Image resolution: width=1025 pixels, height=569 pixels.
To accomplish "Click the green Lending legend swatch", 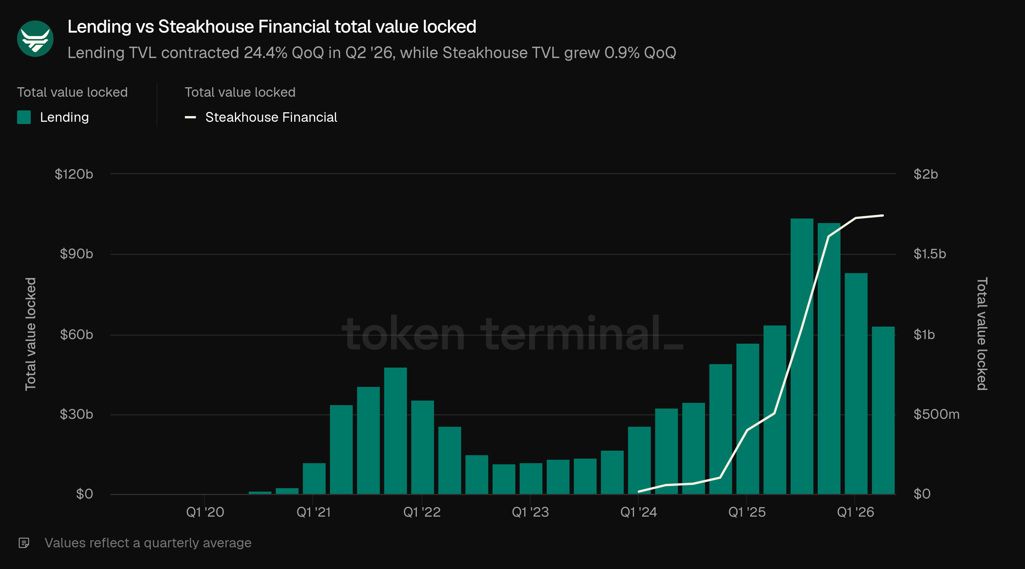I will (24, 117).
